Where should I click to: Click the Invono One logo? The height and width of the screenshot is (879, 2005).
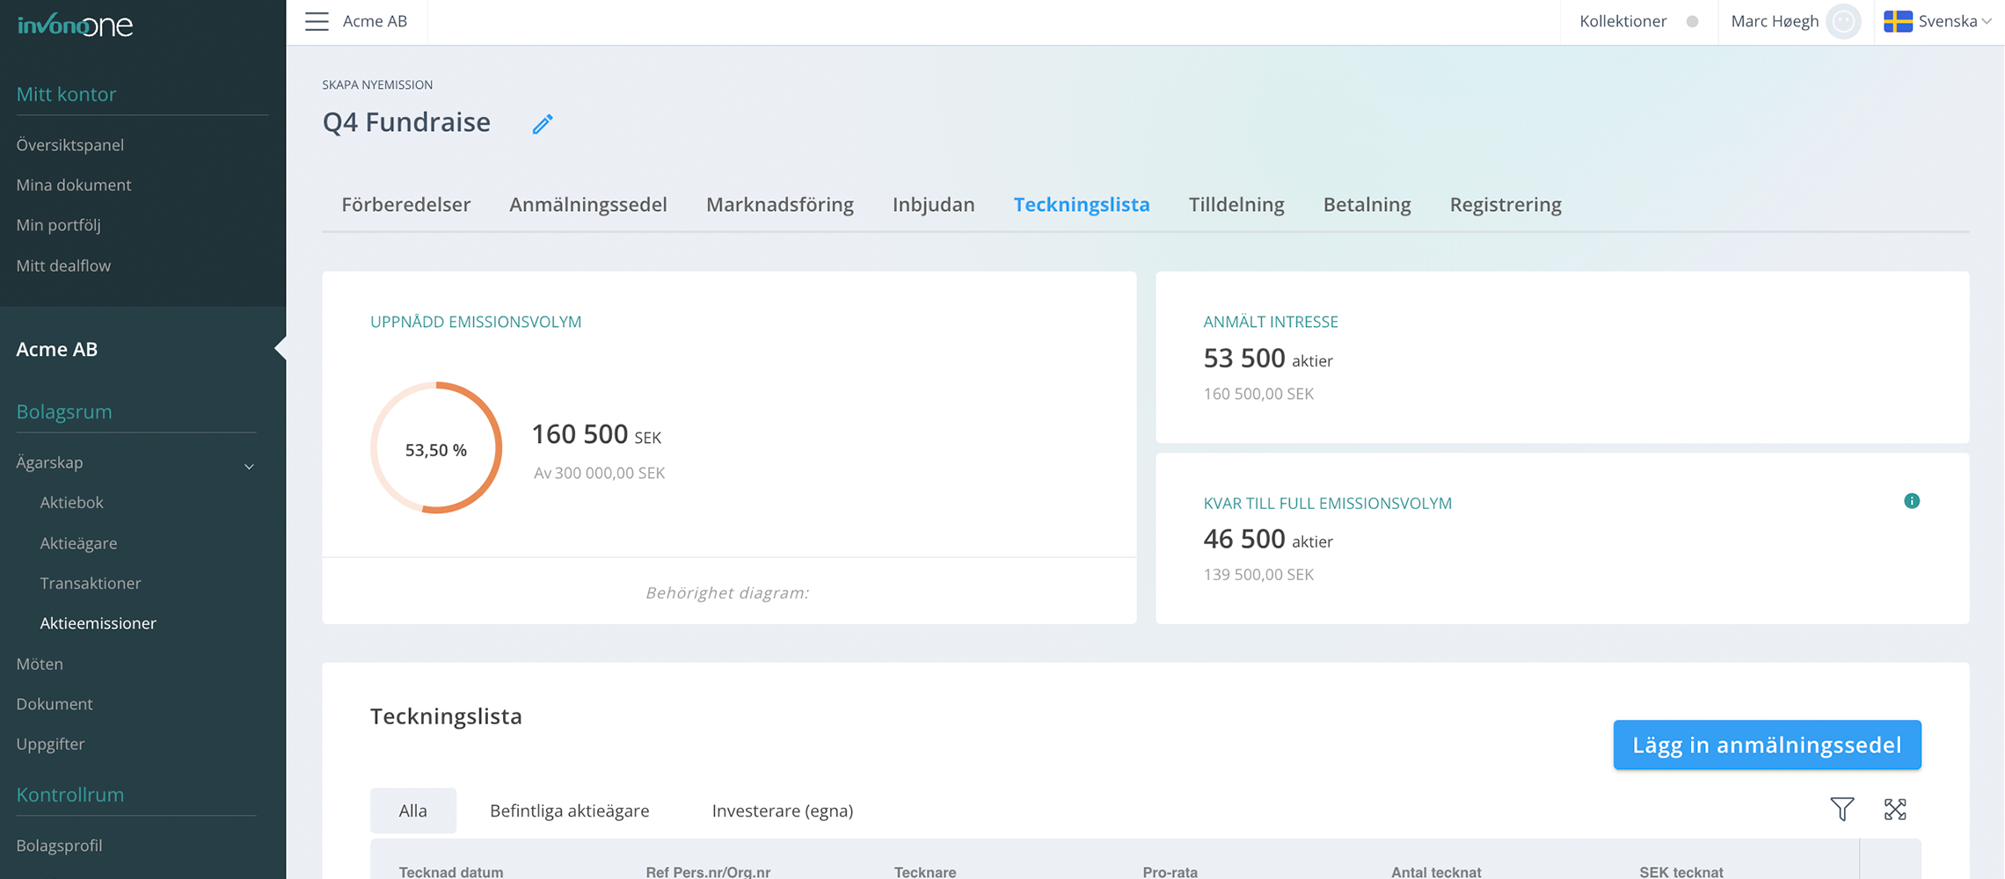click(x=75, y=25)
